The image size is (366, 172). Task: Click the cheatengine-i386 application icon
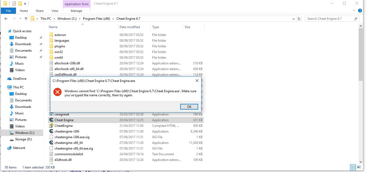(x=51, y=131)
